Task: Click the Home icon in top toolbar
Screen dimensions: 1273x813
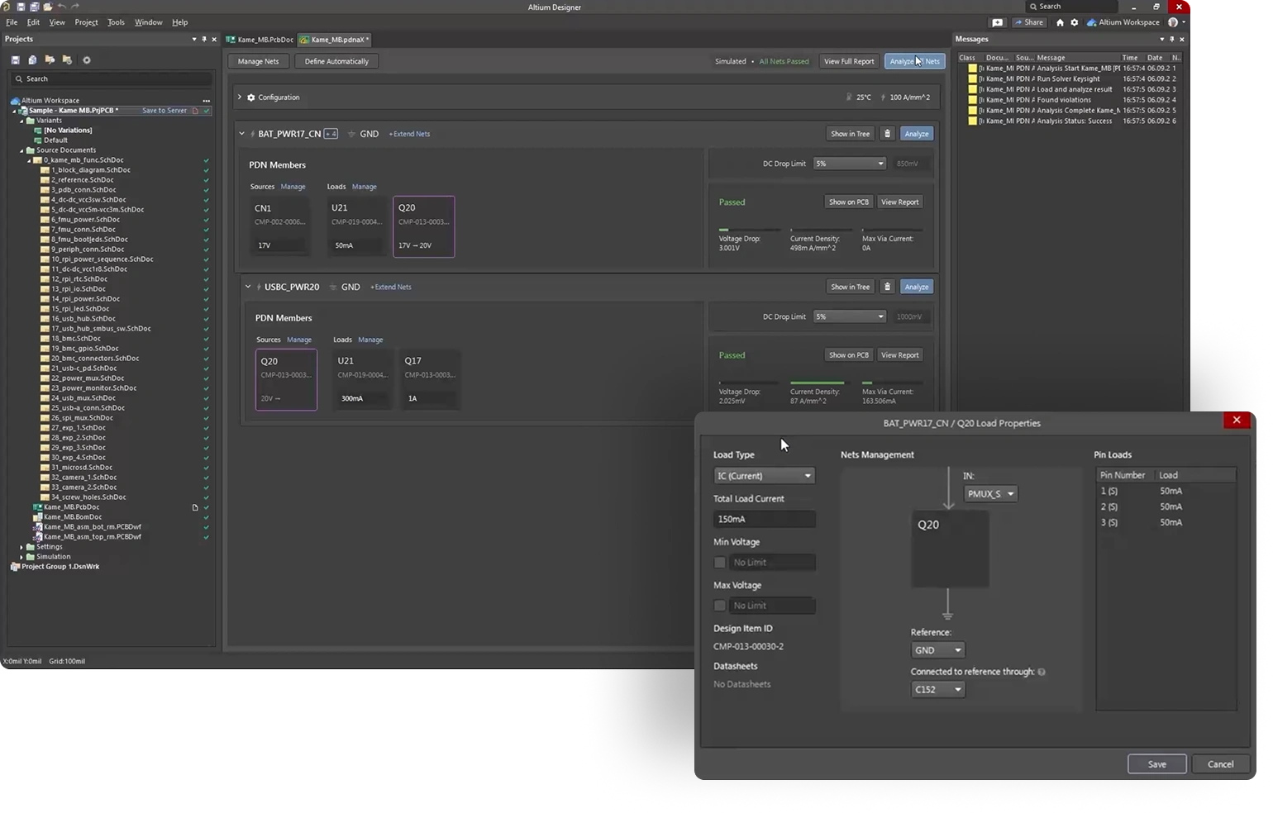Action: click(x=1060, y=22)
